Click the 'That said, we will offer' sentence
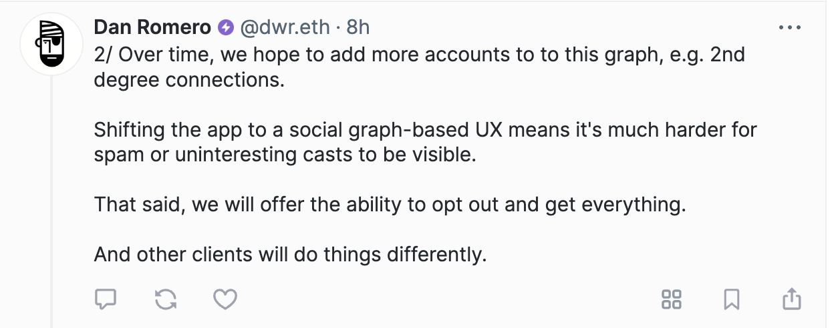Image resolution: width=830 pixels, height=328 pixels. [390, 205]
